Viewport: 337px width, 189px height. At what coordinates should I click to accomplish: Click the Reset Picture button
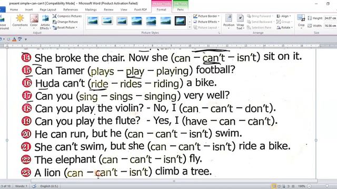(65, 28)
